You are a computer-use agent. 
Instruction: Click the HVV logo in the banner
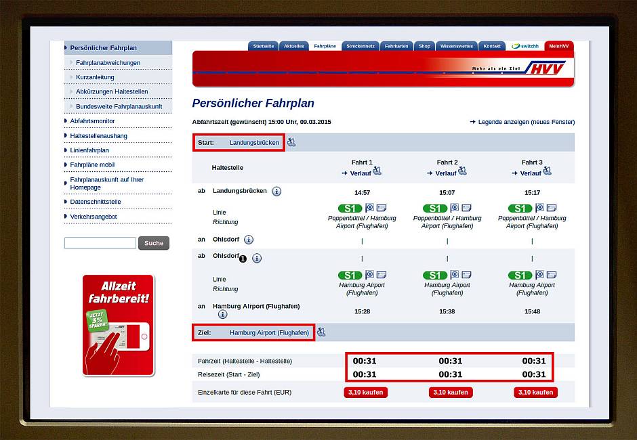click(x=546, y=69)
